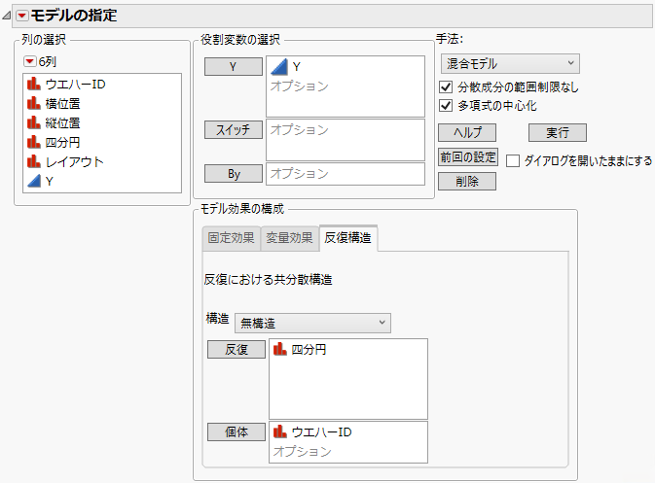
Task: Click the 反復 button
Action: (237, 350)
